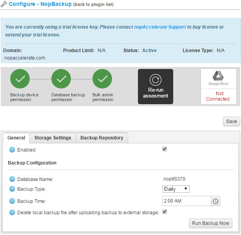This screenshot has height=235, width=241.
Task: Click help icon next to Backup Type
Action: point(12,189)
